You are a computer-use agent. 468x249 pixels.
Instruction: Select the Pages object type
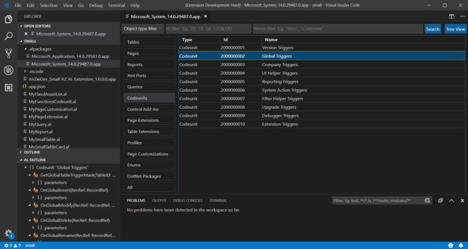point(149,54)
